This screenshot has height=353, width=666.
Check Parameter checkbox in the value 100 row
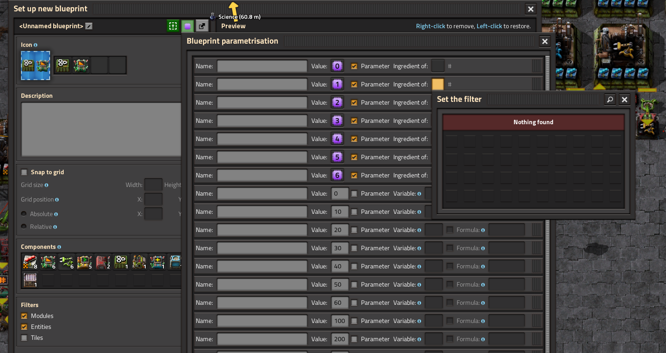click(x=354, y=321)
